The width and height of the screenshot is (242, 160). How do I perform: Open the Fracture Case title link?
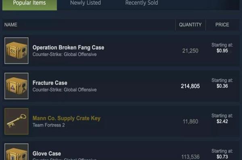point(50,83)
